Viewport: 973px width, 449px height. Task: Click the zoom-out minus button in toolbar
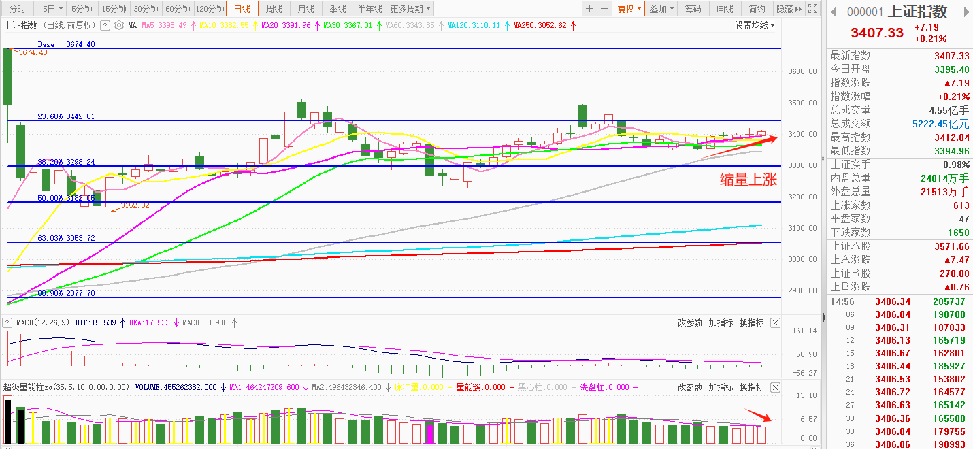coord(604,9)
